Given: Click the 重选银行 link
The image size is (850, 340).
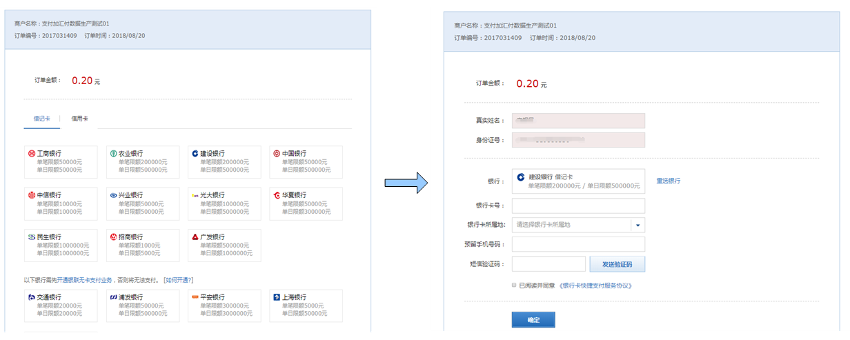Looking at the screenshot, I should tap(668, 181).
